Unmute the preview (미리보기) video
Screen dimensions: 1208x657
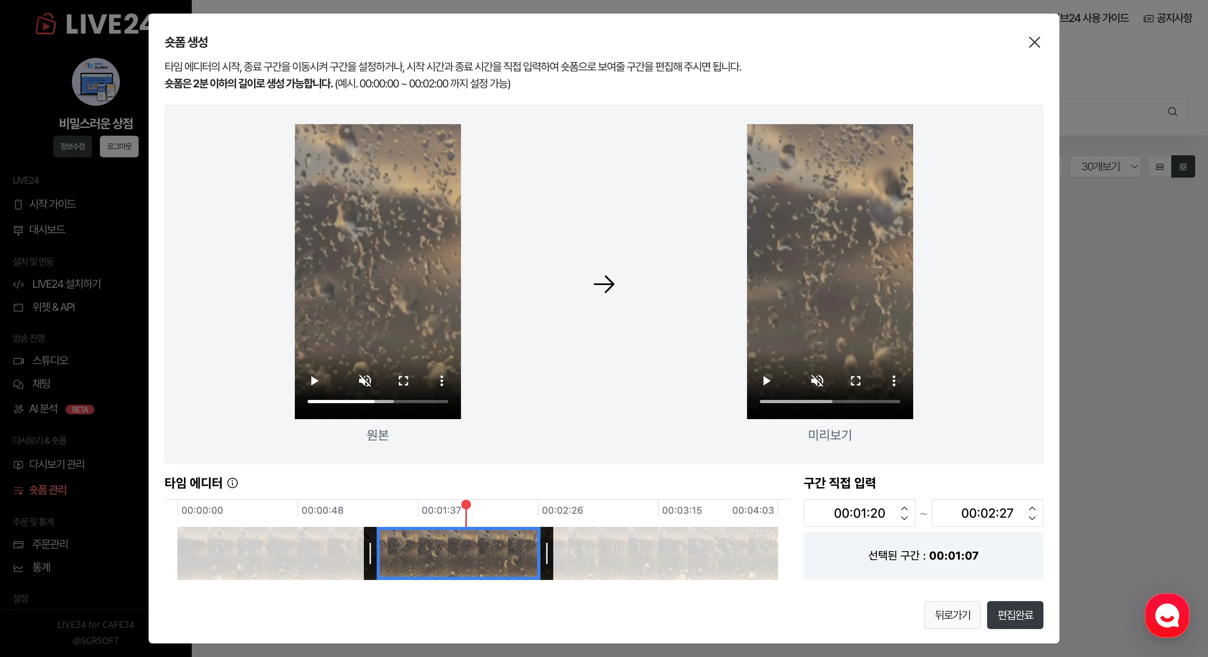point(817,380)
